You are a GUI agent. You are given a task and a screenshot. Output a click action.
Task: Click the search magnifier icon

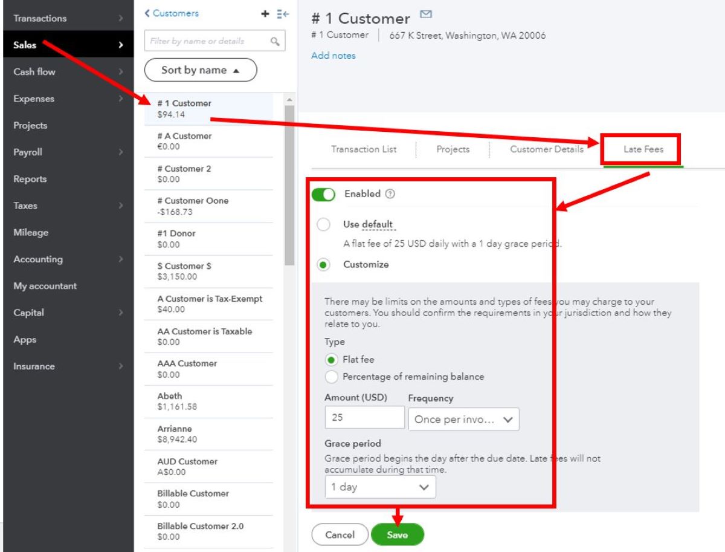click(275, 41)
